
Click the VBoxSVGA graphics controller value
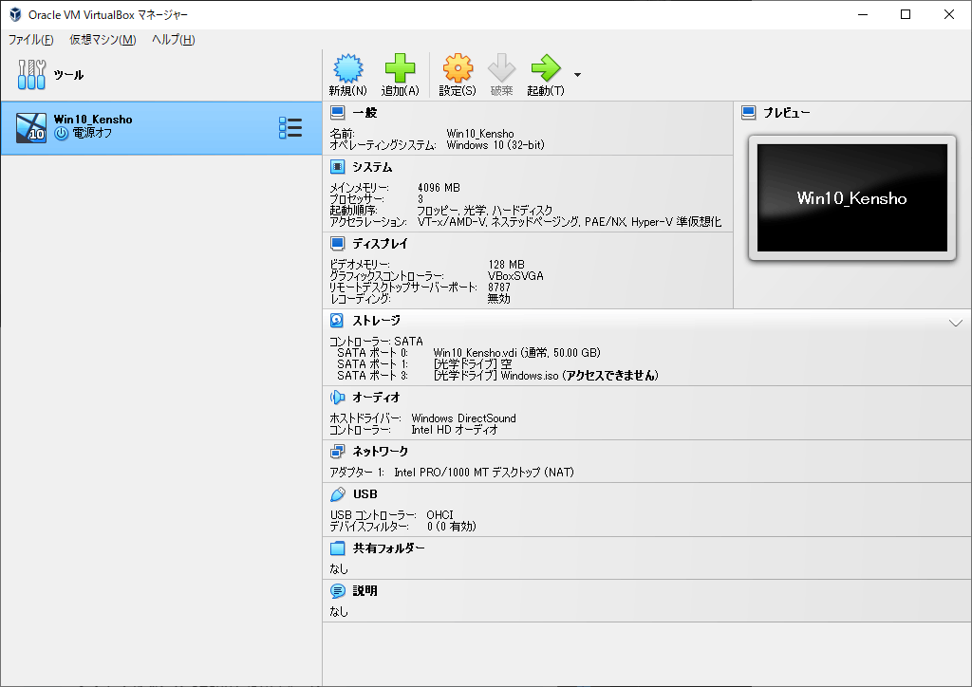pyautogui.click(x=515, y=276)
